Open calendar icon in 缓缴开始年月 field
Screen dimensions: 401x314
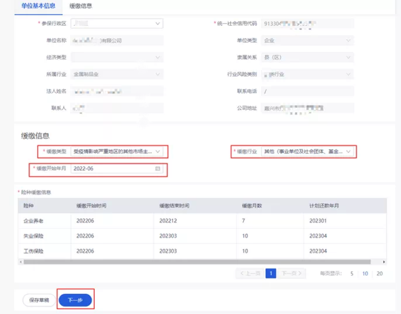158,169
